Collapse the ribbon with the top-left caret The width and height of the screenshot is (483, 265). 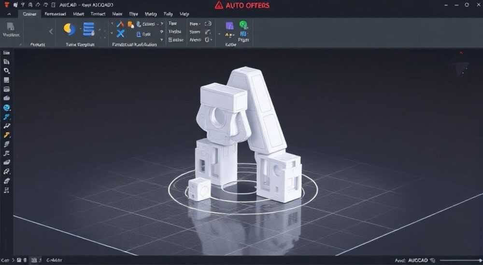point(9,14)
